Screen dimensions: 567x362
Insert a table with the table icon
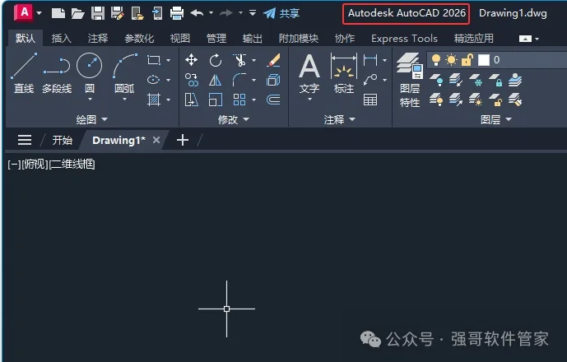[x=370, y=100]
